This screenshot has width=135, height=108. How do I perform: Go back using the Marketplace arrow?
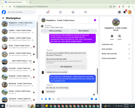(3, 18)
